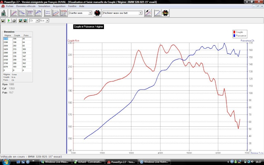Open the Ch power unit dropdown
Image resolution: width=264 pixels, height=165 pixels.
[x=37, y=20]
